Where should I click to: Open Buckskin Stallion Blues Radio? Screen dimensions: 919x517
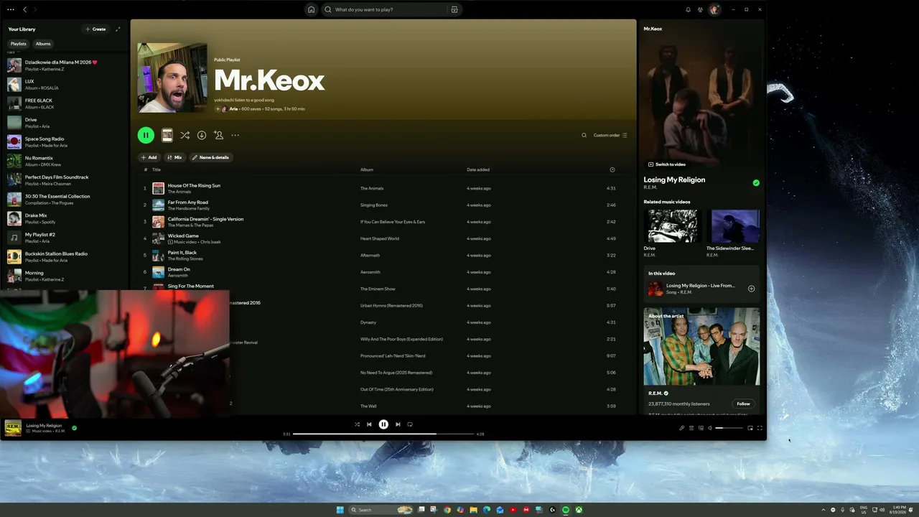[65, 256]
